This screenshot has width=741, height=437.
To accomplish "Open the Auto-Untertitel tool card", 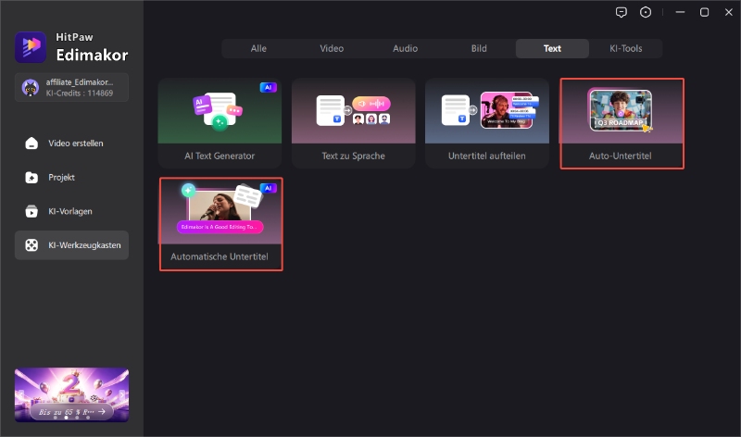I will 622,123.
